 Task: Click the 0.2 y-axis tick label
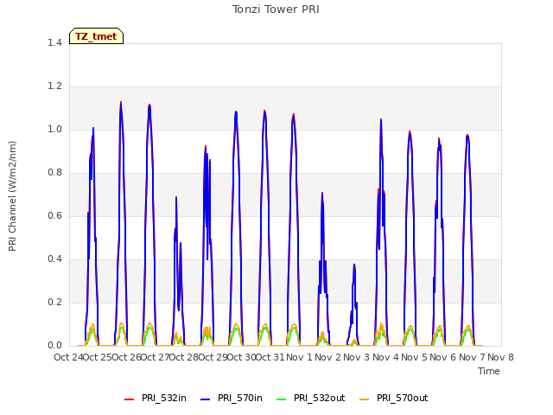pos(54,302)
